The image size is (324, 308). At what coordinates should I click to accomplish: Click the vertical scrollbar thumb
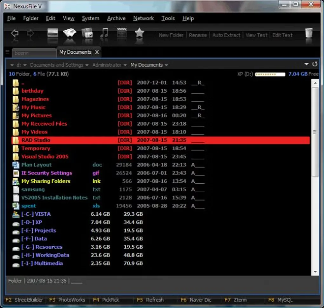(x=315, y=132)
